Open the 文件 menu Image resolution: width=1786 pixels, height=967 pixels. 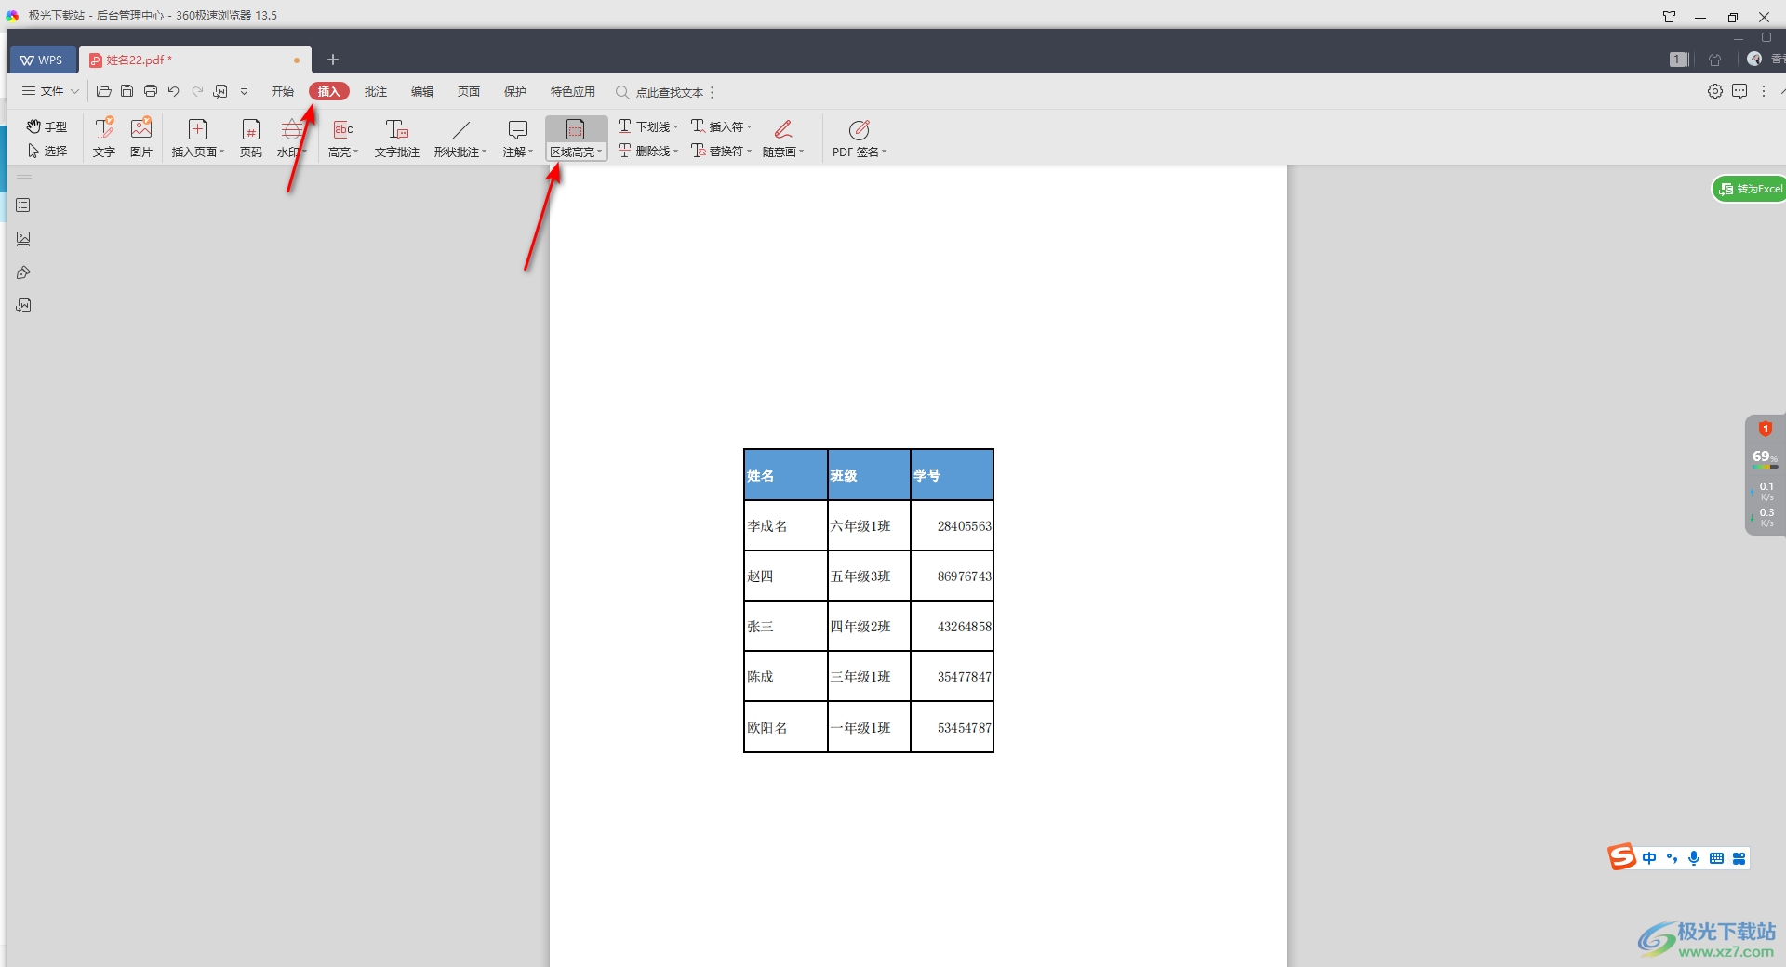[x=50, y=91]
